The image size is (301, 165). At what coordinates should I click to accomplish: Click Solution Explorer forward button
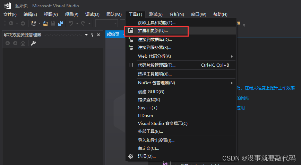(x=15, y=43)
